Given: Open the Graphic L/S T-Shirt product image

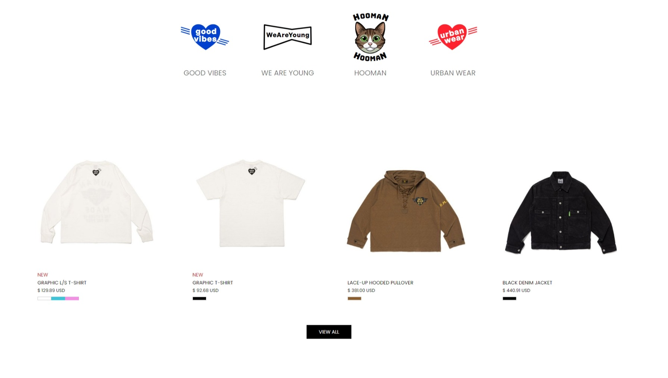Looking at the screenshot, I should (x=97, y=202).
